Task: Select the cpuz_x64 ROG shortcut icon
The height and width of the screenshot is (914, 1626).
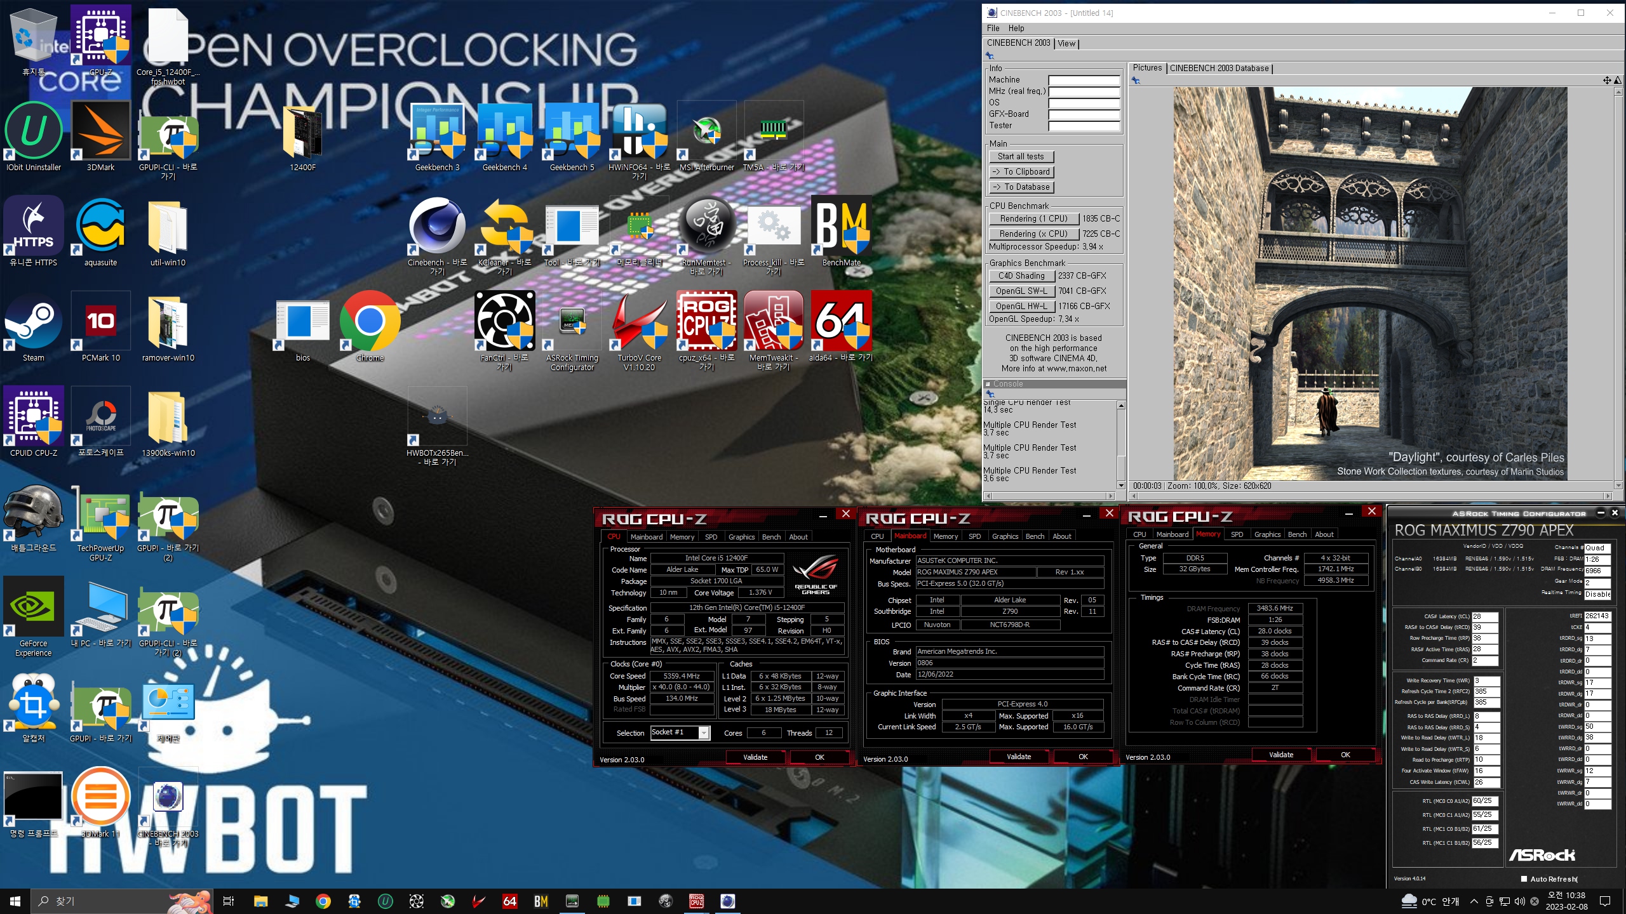Action: pos(706,331)
